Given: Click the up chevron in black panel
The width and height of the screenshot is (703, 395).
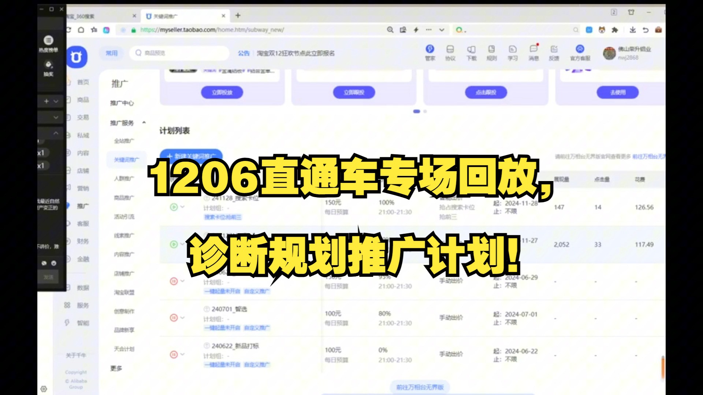Looking at the screenshot, I should (x=56, y=133).
